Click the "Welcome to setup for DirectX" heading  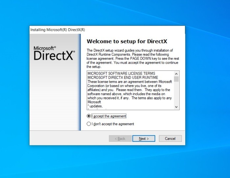coord(127,41)
